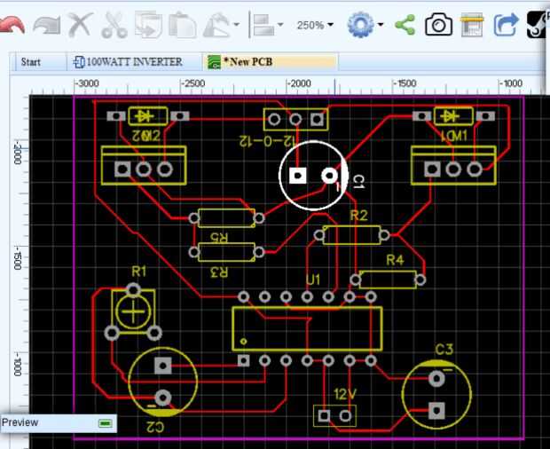Click the red Undo arrow

tap(12, 25)
